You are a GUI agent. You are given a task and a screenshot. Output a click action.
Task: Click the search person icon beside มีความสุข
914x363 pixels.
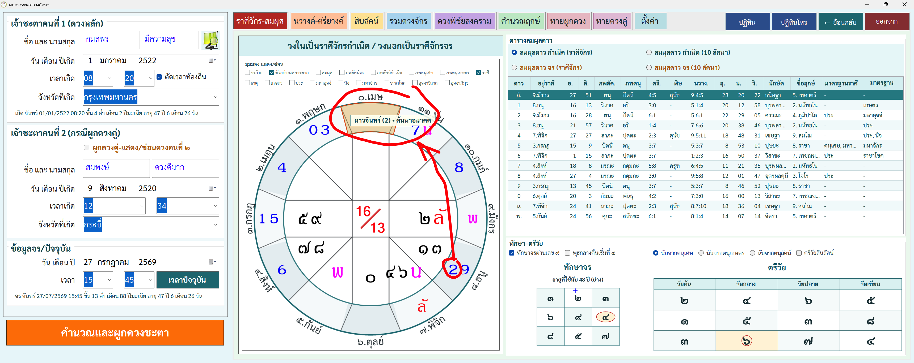[210, 40]
